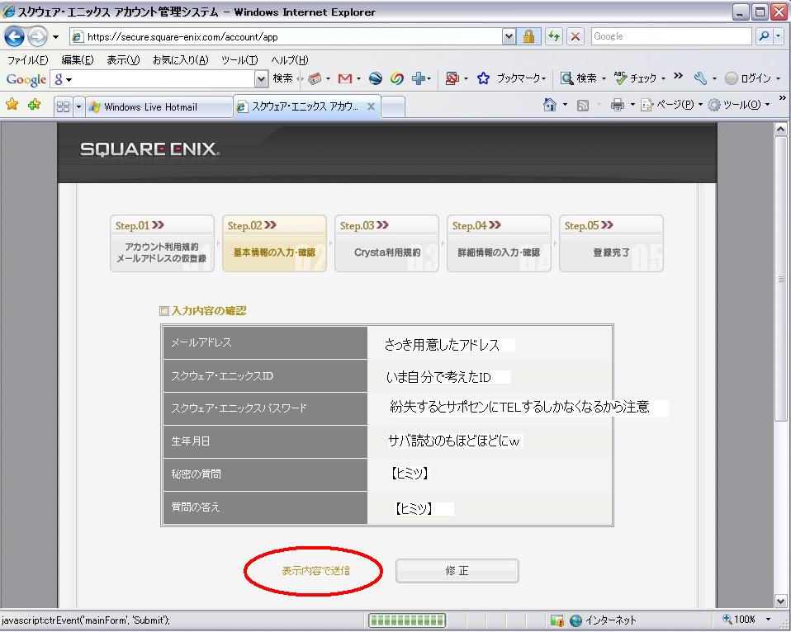
Task: Open the お気に入り(A) menu
Action: 181,60
